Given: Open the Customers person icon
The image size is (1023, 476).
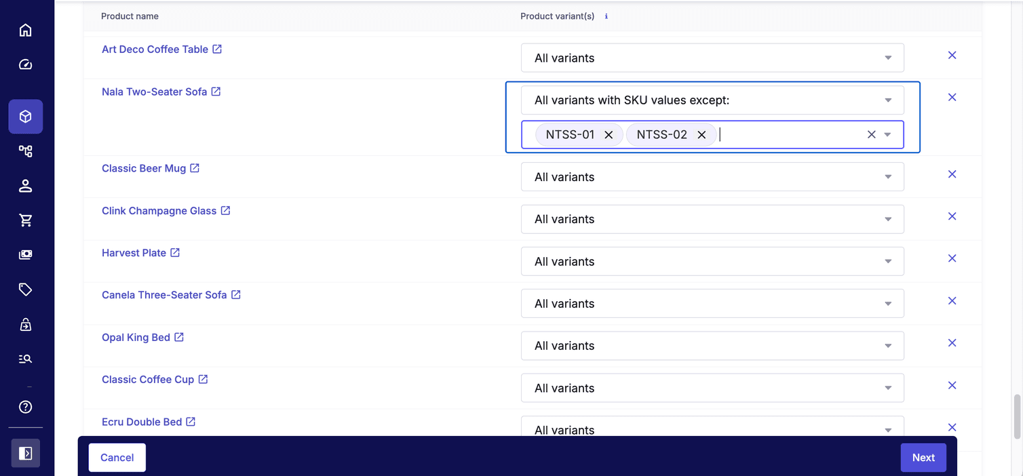Looking at the screenshot, I should pos(25,185).
